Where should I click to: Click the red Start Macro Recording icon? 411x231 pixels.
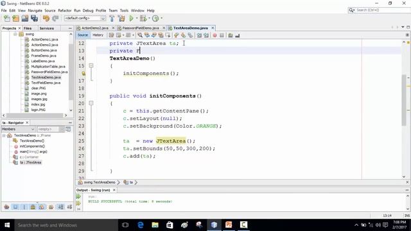(214, 35)
